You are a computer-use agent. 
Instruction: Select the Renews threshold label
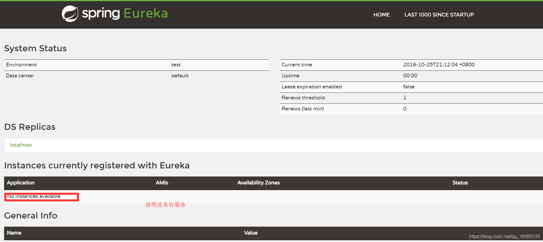pos(303,98)
